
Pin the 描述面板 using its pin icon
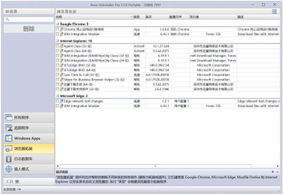tap(272, 172)
